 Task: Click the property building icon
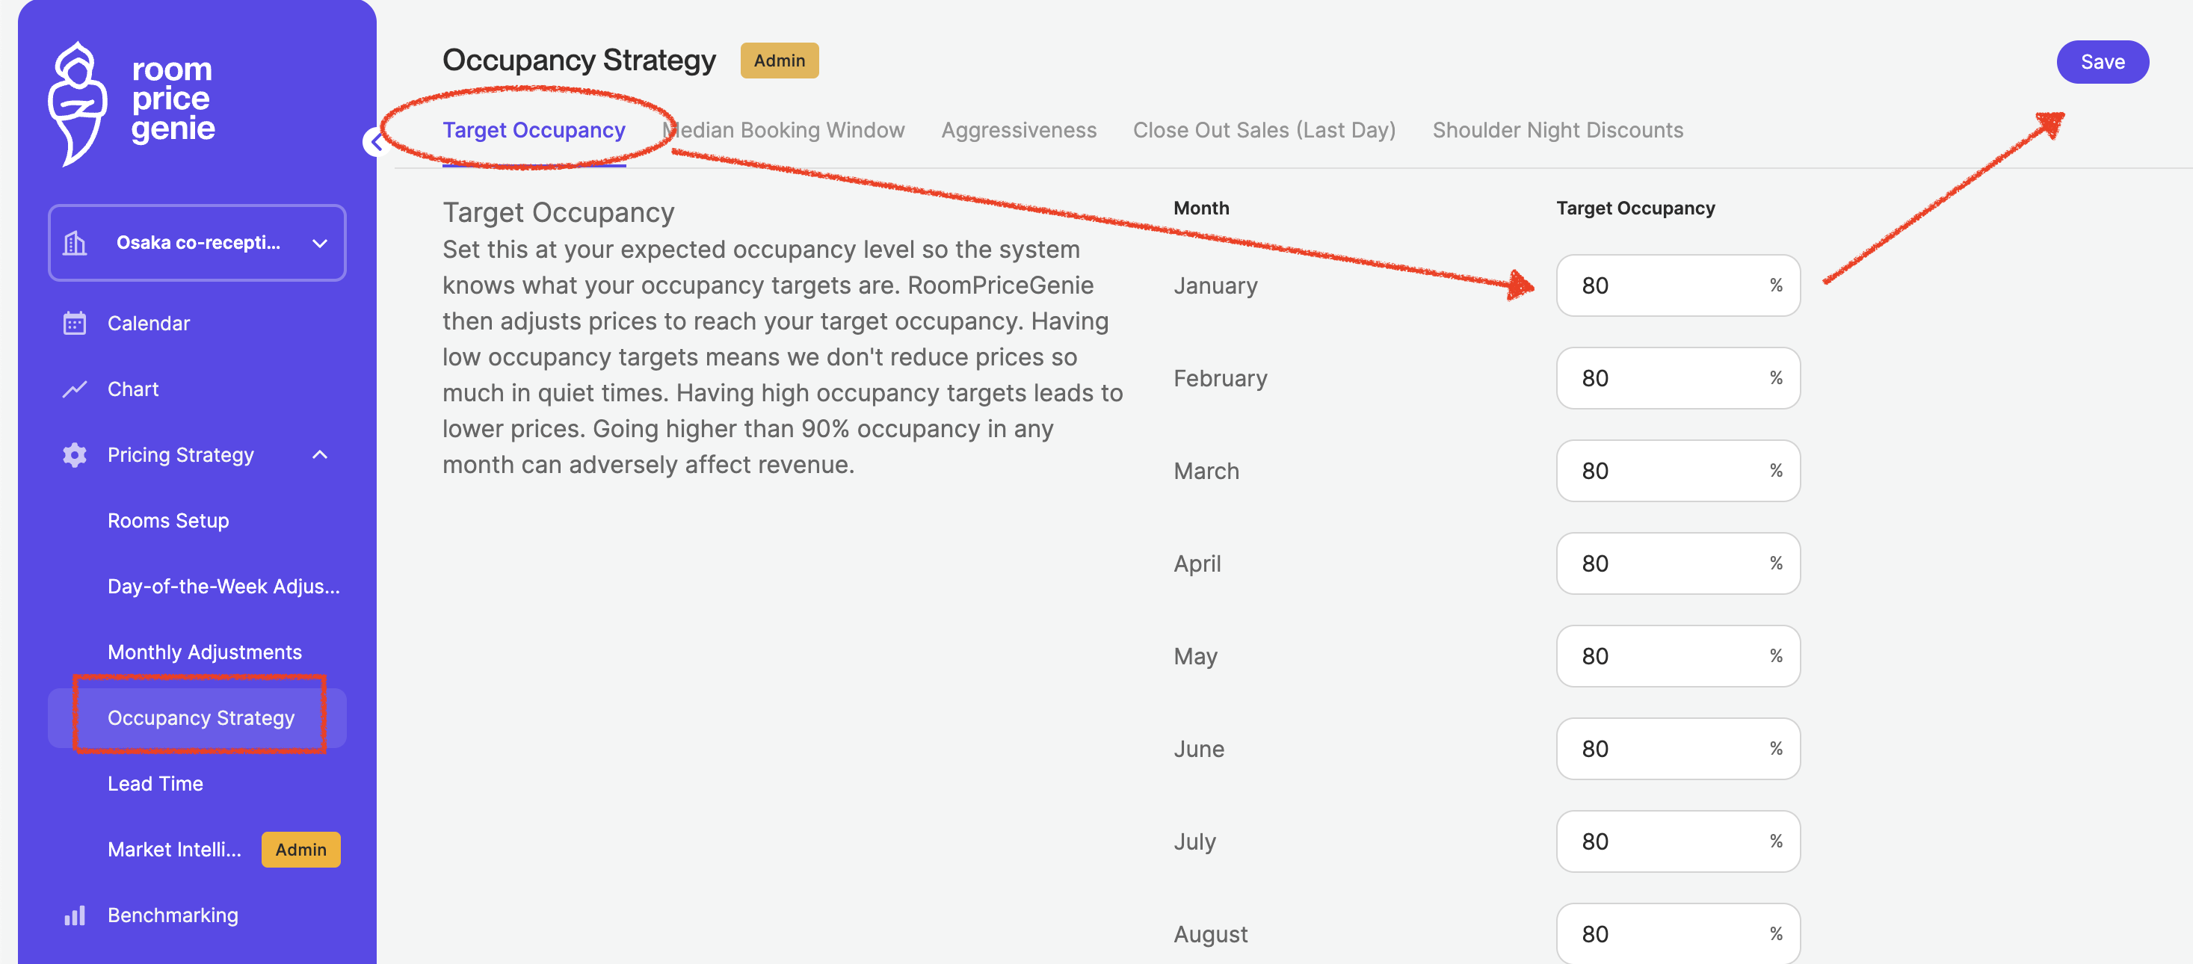pos(75,244)
